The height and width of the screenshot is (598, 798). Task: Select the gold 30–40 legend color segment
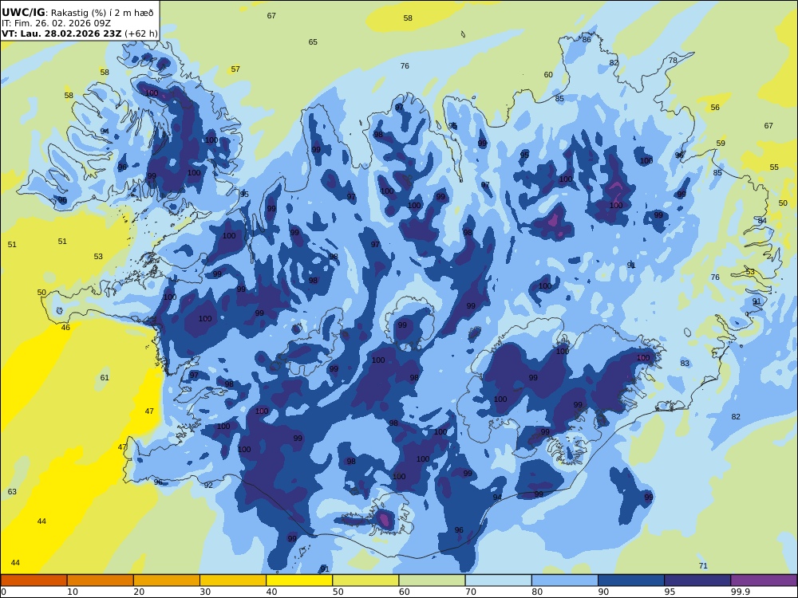click(233, 580)
